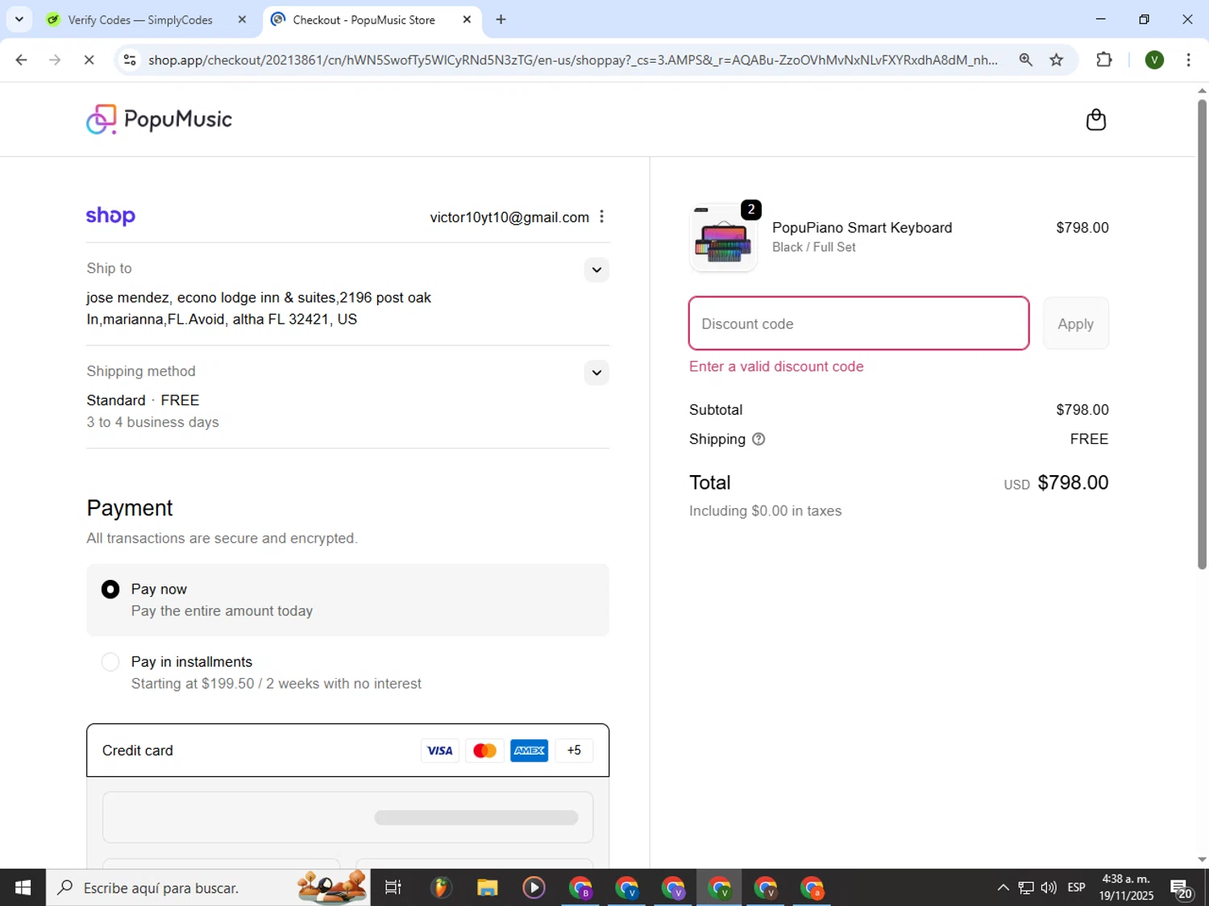
Task: Open the Chrome profile avatar V
Action: point(1154,60)
